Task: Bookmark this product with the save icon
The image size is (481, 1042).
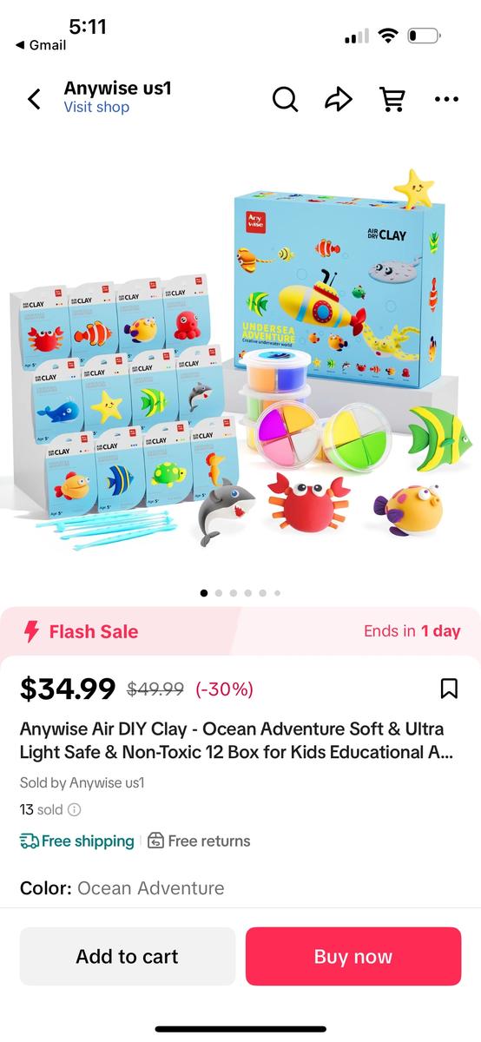Action: (x=449, y=689)
